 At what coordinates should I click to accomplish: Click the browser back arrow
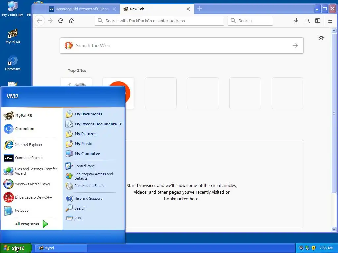tap(40, 21)
